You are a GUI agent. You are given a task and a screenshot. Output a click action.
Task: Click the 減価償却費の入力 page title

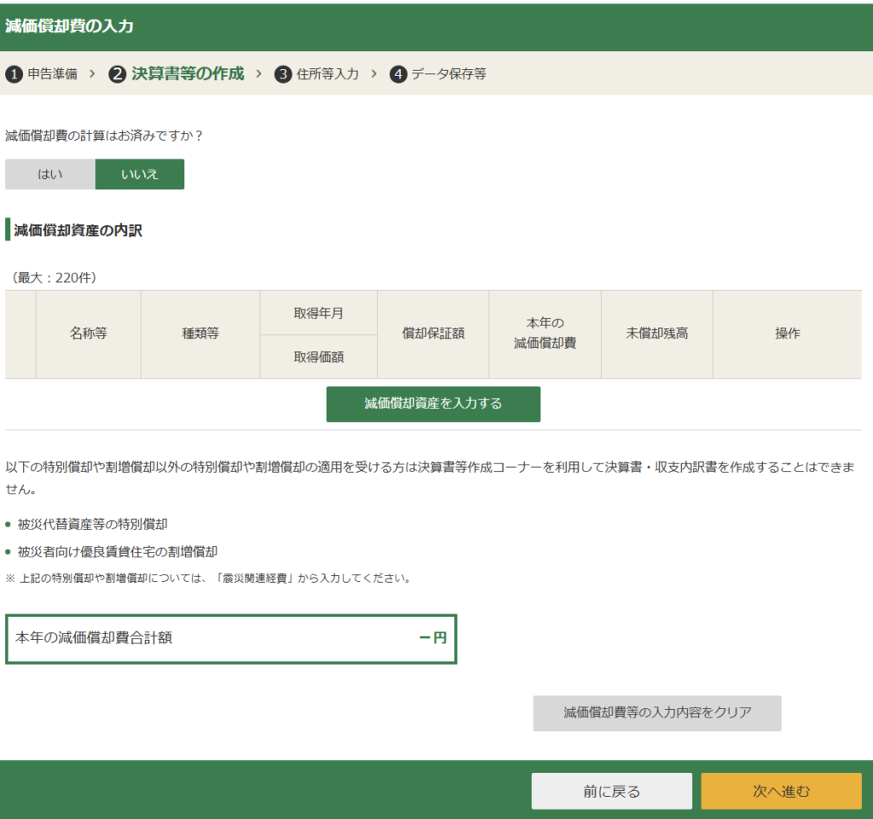70,26
